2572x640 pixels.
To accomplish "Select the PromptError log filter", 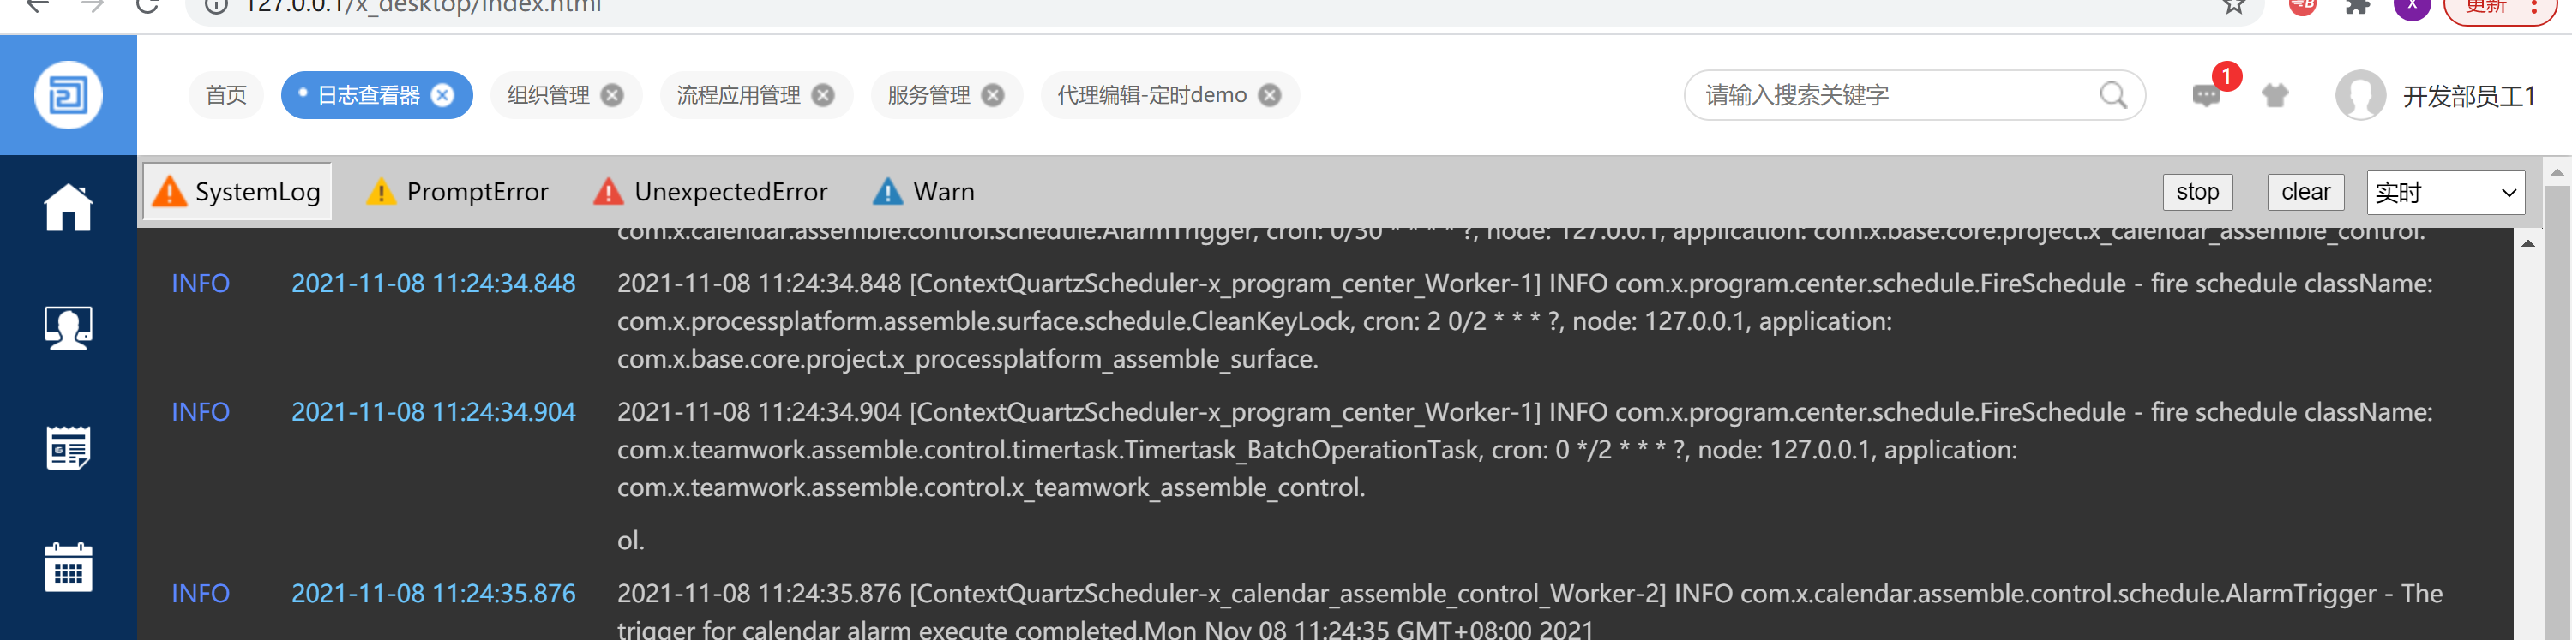I will [x=459, y=192].
